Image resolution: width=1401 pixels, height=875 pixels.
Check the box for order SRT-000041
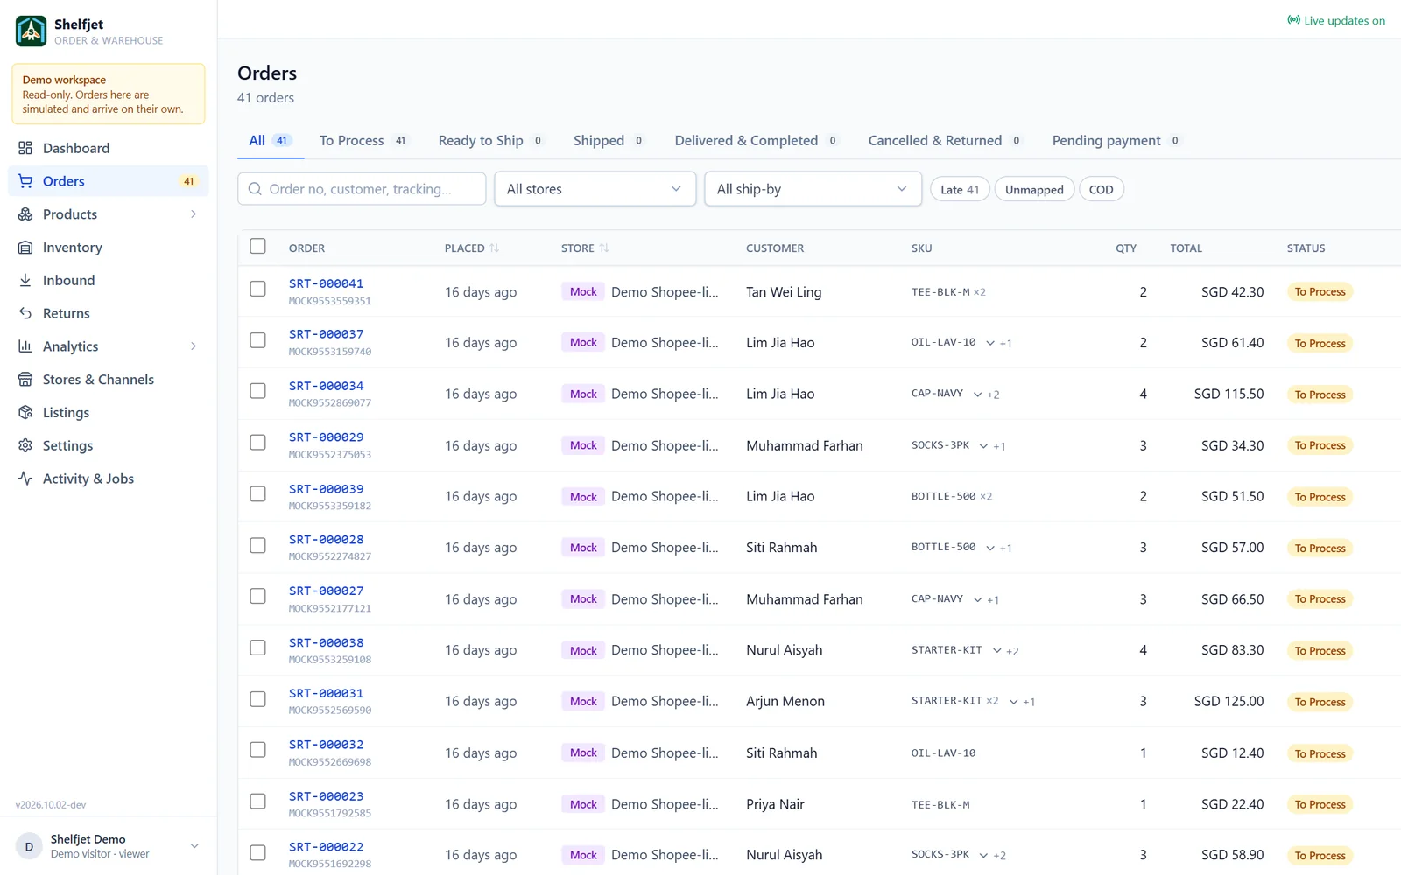[257, 289]
